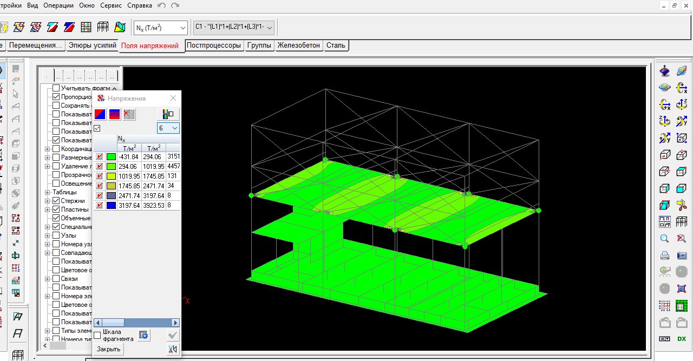
Task: Click the gear icon next to Шкала фрагмента
Action: (x=143, y=336)
